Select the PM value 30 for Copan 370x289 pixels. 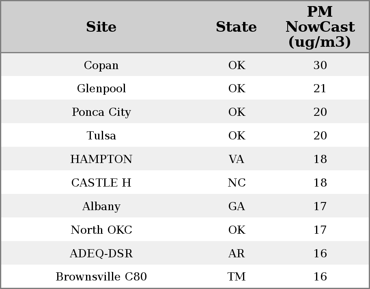coord(320,65)
